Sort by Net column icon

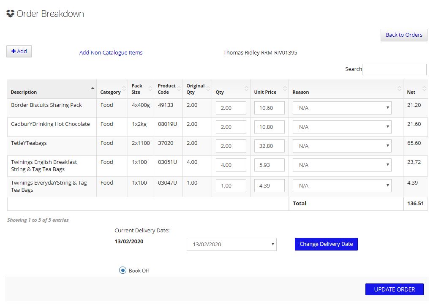424,89
